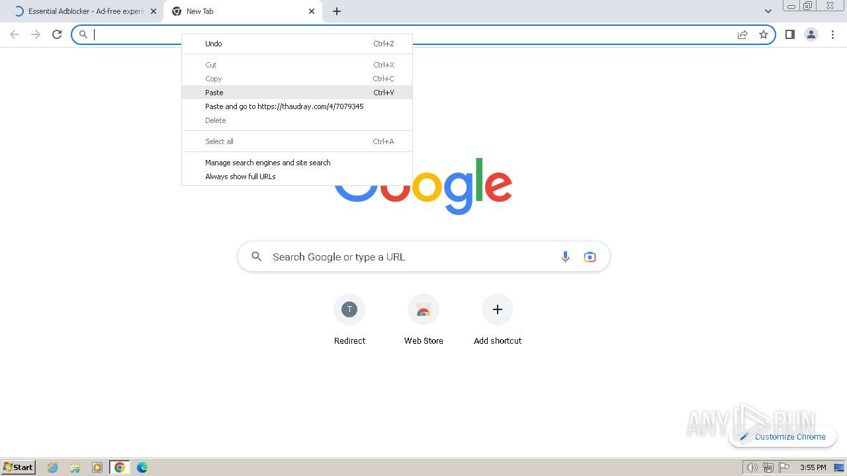Expand the tab search dropdown arrow
This screenshot has height=476, width=847.
(768, 11)
